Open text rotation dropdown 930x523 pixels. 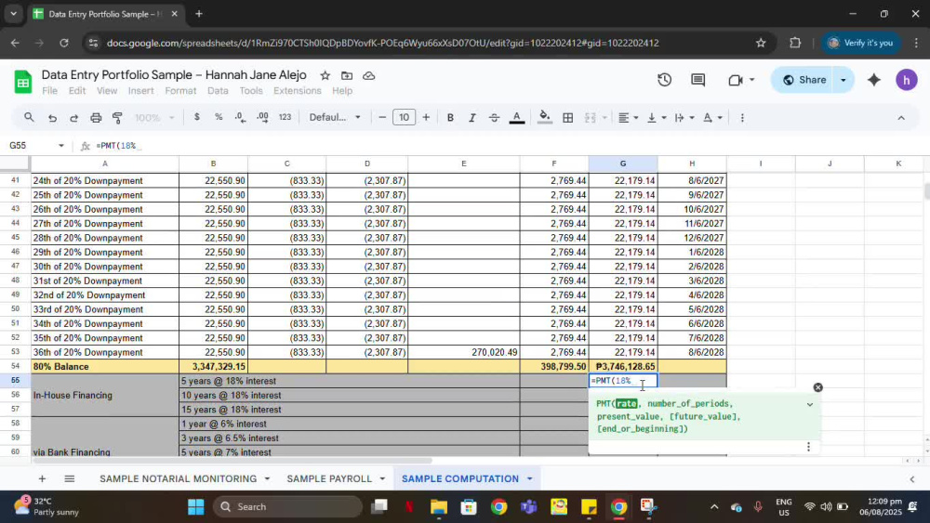[712, 117]
